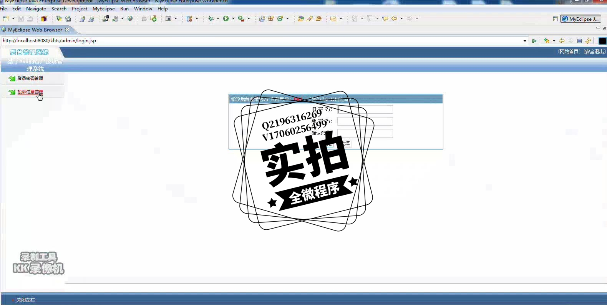
Task: Open 投诉信息管理 in sidebar
Action: click(x=30, y=92)
